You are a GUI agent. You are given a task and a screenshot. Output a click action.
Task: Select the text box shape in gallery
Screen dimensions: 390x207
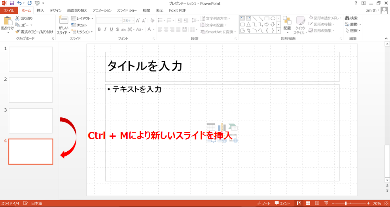point(242,19)
